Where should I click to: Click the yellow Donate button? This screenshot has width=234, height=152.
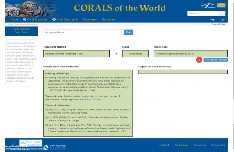coord(221,5)
